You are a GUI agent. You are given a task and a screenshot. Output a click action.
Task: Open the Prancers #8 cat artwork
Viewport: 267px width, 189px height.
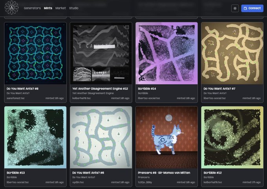(166, 137)
